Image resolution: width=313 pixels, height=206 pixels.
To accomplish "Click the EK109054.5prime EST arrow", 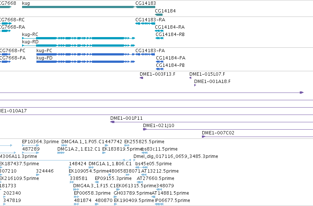I will point(70,175).
